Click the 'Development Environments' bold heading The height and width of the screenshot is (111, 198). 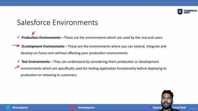coord(43,46)
